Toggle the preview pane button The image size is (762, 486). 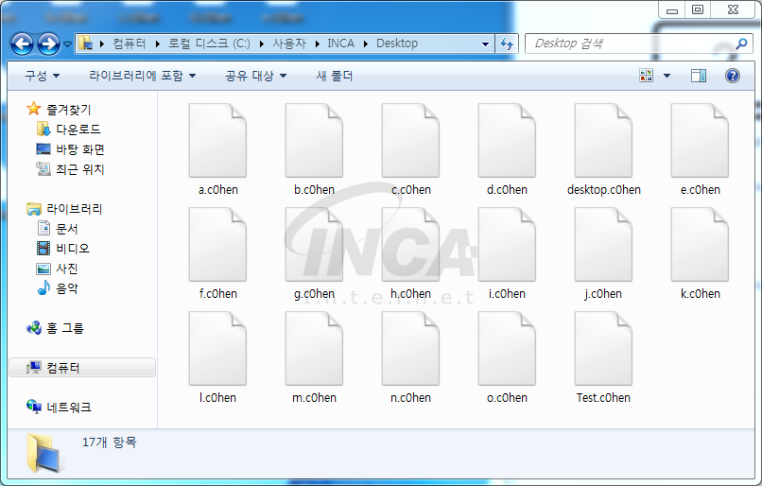pos(699,76)
